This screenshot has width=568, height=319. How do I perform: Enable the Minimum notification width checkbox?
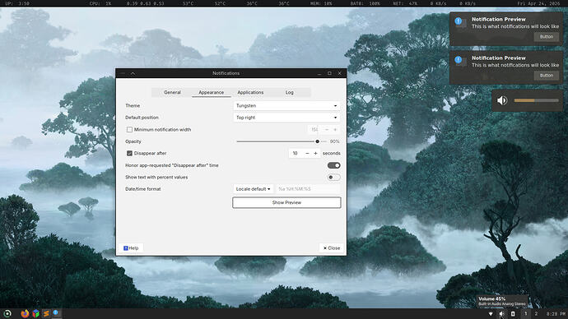(x=129, y=129)
